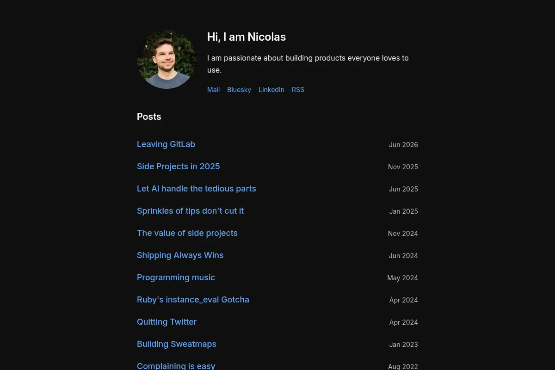Click the Hi, I am Nicolas heading

point(247,37)
